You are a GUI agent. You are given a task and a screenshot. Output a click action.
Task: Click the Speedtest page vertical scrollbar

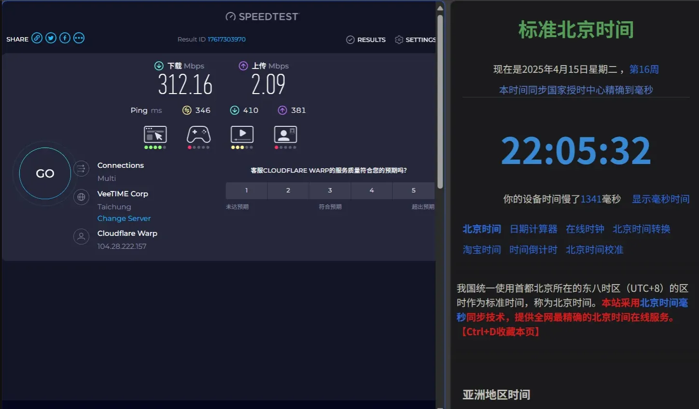[440, 101]
